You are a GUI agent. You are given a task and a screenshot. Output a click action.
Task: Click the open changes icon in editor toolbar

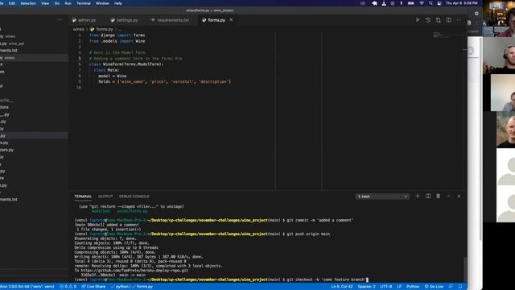point(438,20)
